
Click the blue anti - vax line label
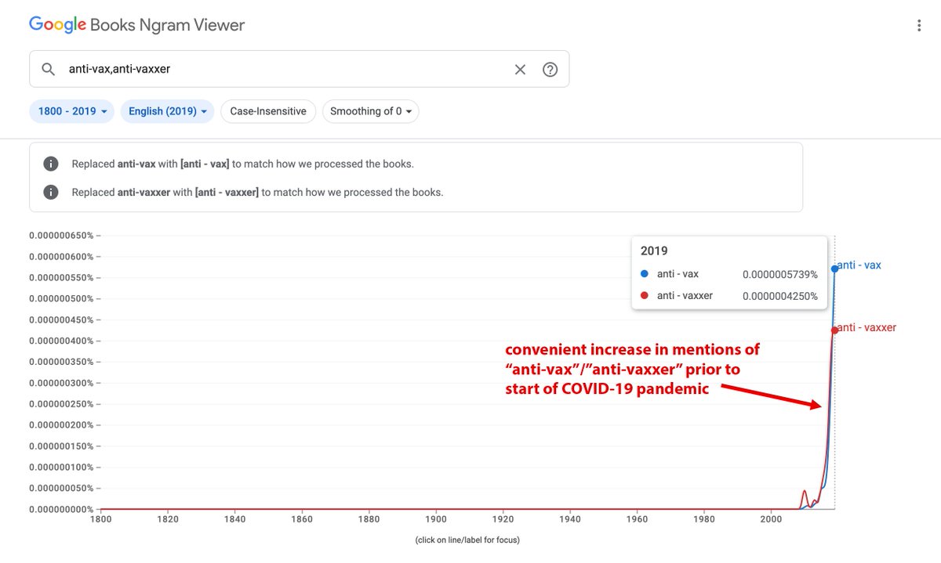[859, 265]
